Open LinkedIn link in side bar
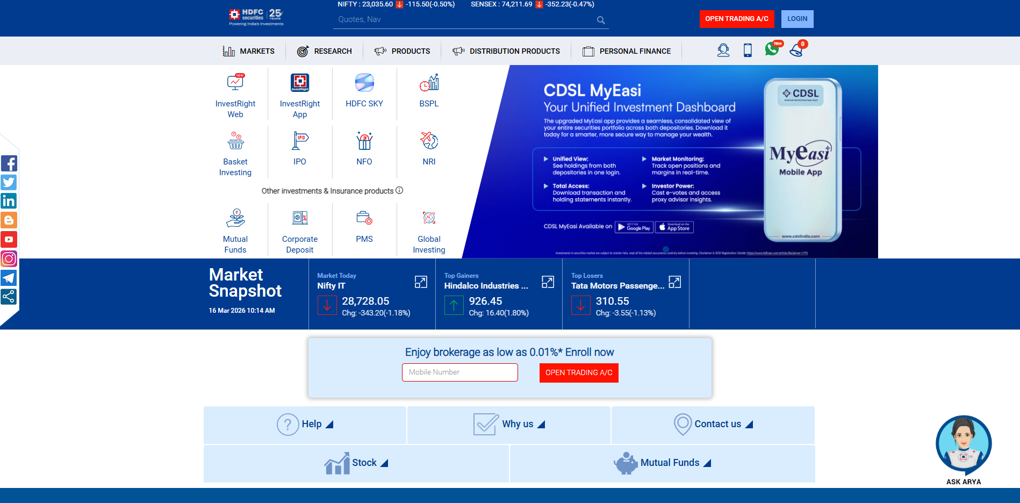Image resolution: width=1020 pixels, height=503 pixels. 9,201
